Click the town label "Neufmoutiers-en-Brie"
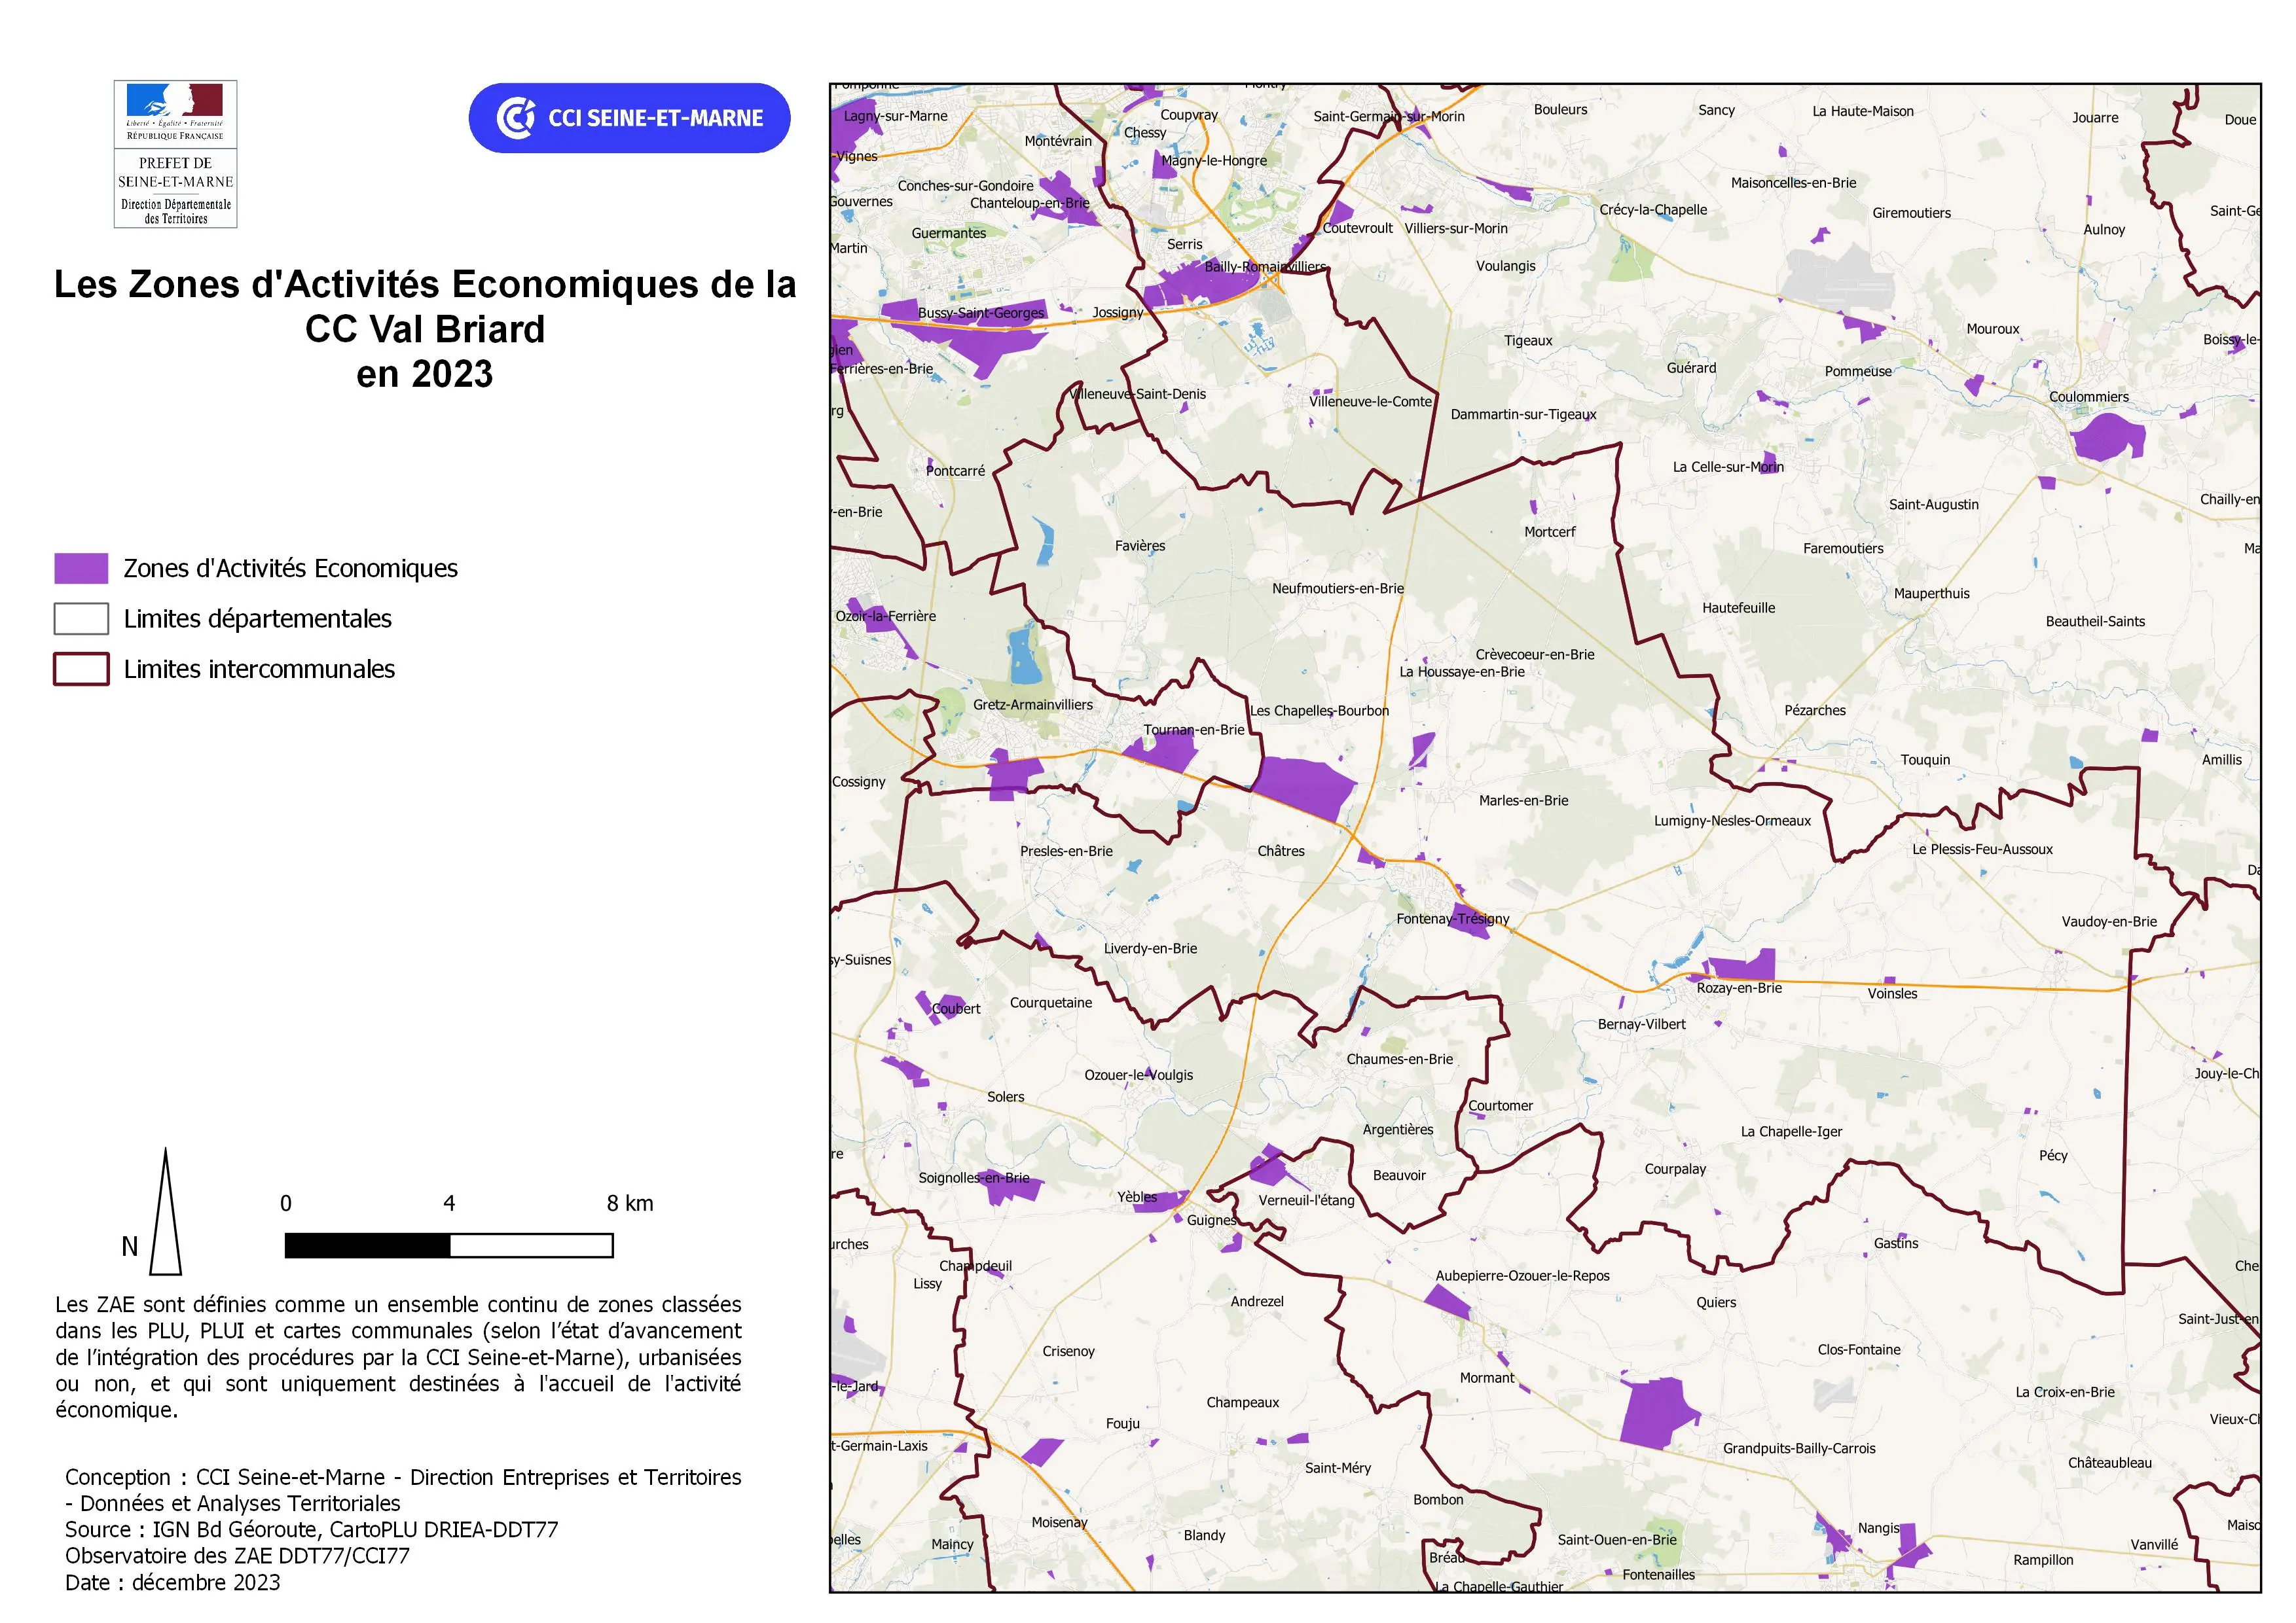The height and width of the screenshot is (1623, 2296). (1338, 588)
